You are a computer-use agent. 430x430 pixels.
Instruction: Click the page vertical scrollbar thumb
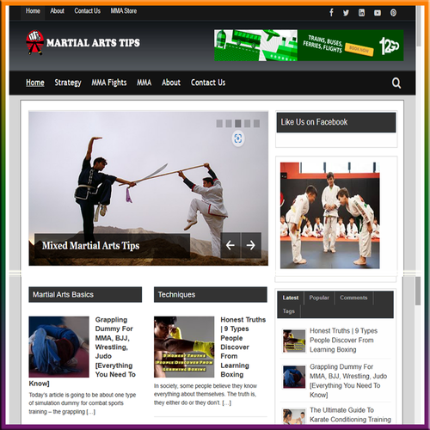418,291
